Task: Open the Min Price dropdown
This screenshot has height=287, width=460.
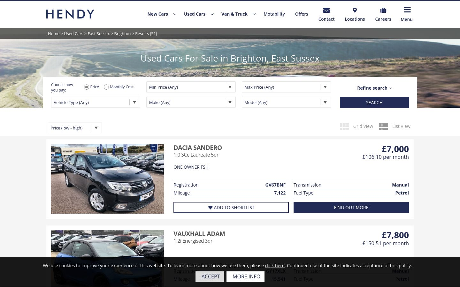Action: 191,87
